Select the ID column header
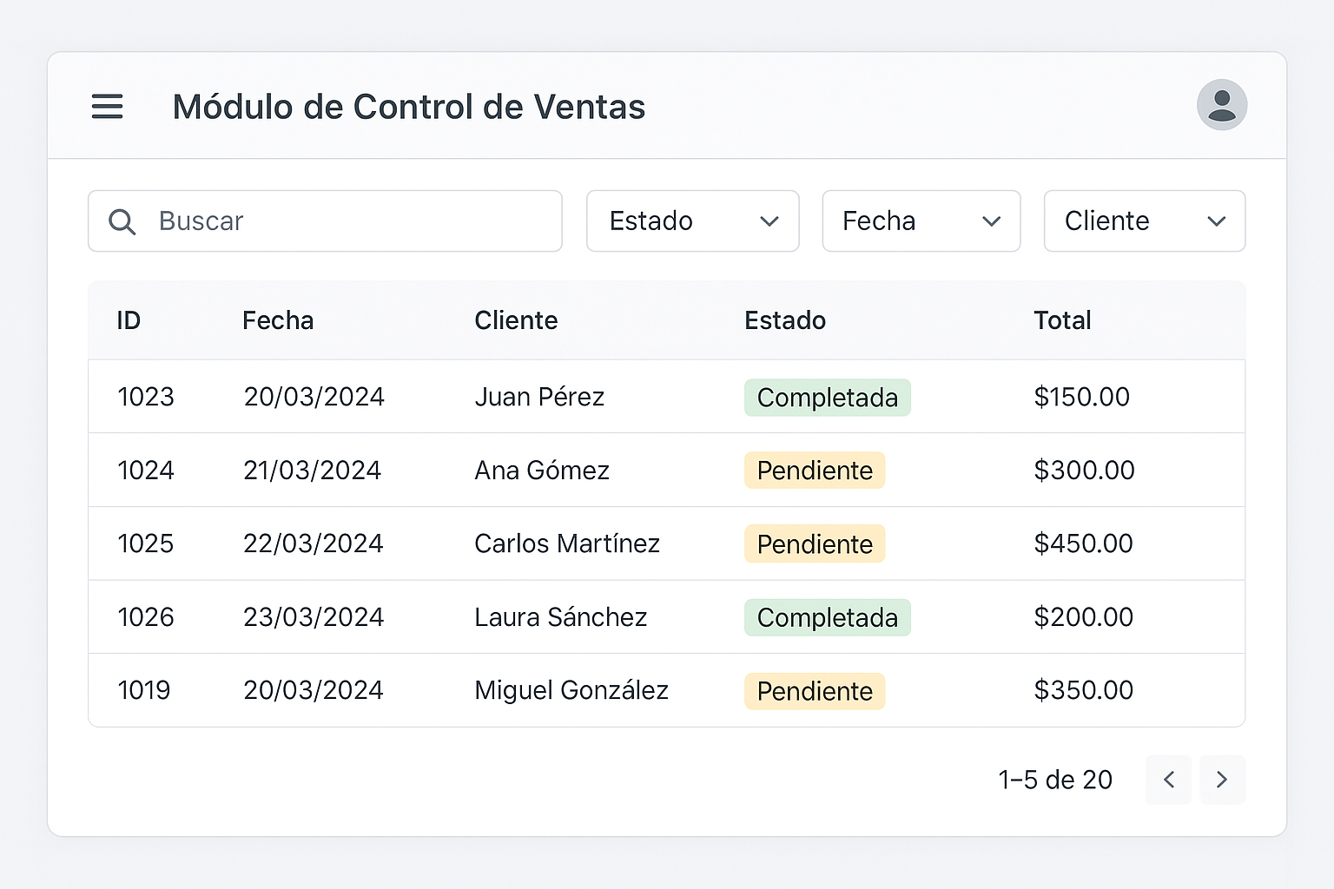Image resolution: width=1334 pixels, height=889 pixels. pos(128,319)
